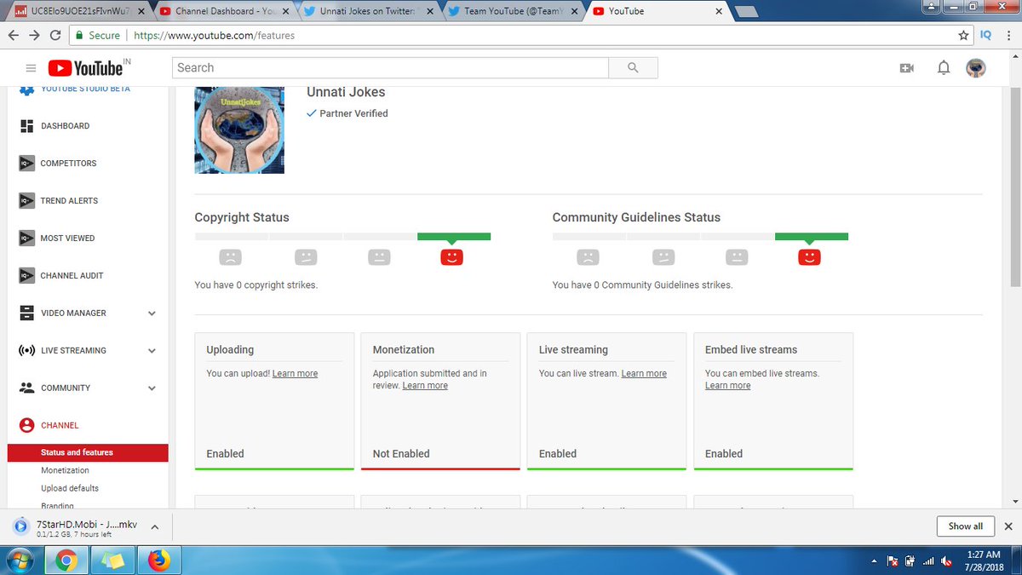Open Upload defaults under Channel
This screenshot has width=1022, height=575.
[x=70, y=488]
